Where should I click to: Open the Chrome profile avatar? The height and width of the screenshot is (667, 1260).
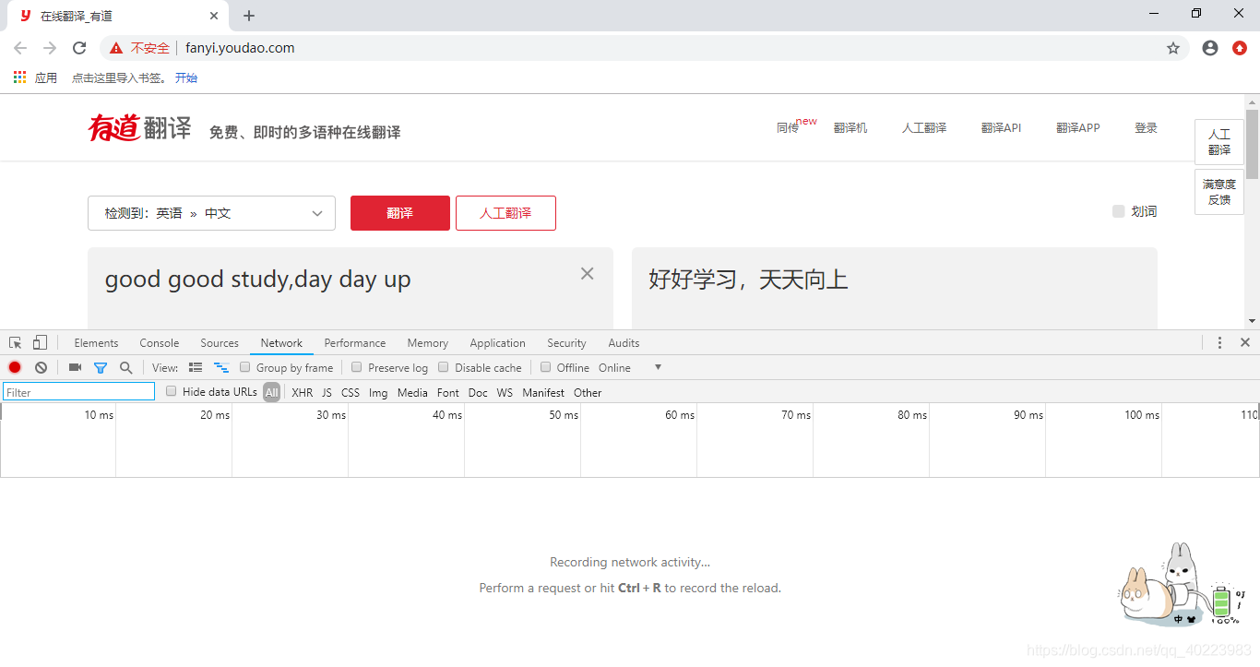click(1210, 48)
